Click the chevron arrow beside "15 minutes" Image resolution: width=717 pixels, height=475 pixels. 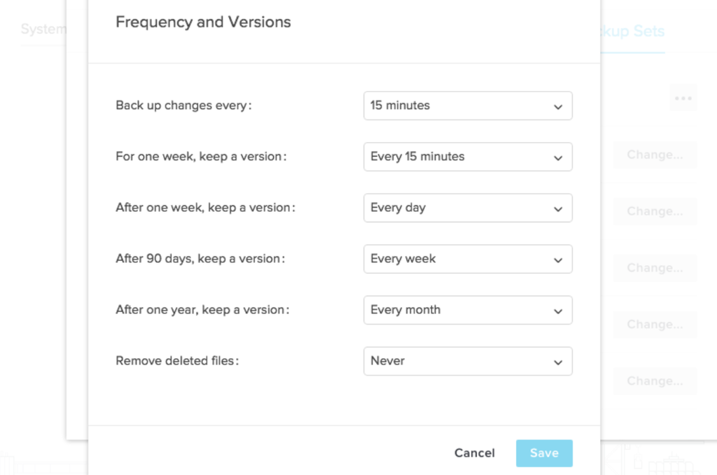[x=558, y=107]
